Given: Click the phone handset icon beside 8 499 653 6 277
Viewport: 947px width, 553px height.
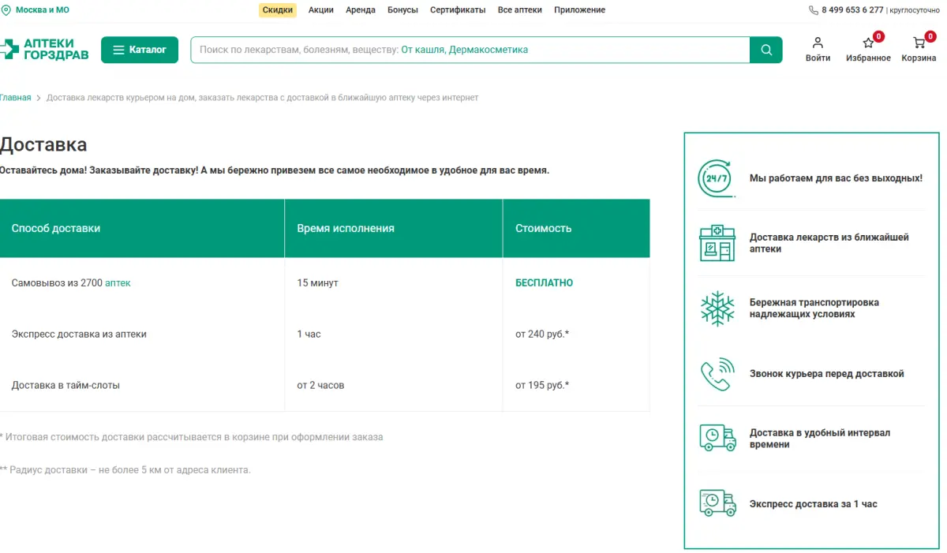Looking at the screenshot, I should point(814,10).
